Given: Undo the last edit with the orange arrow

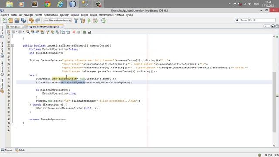Looking at the screenshot, I should 31,20.
